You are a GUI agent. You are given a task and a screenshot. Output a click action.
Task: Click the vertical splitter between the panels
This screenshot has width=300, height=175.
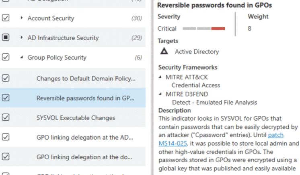pos(152,88)
